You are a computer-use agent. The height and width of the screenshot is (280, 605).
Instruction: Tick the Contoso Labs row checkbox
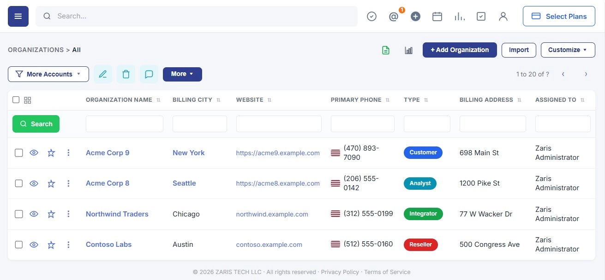pos(18,245)
